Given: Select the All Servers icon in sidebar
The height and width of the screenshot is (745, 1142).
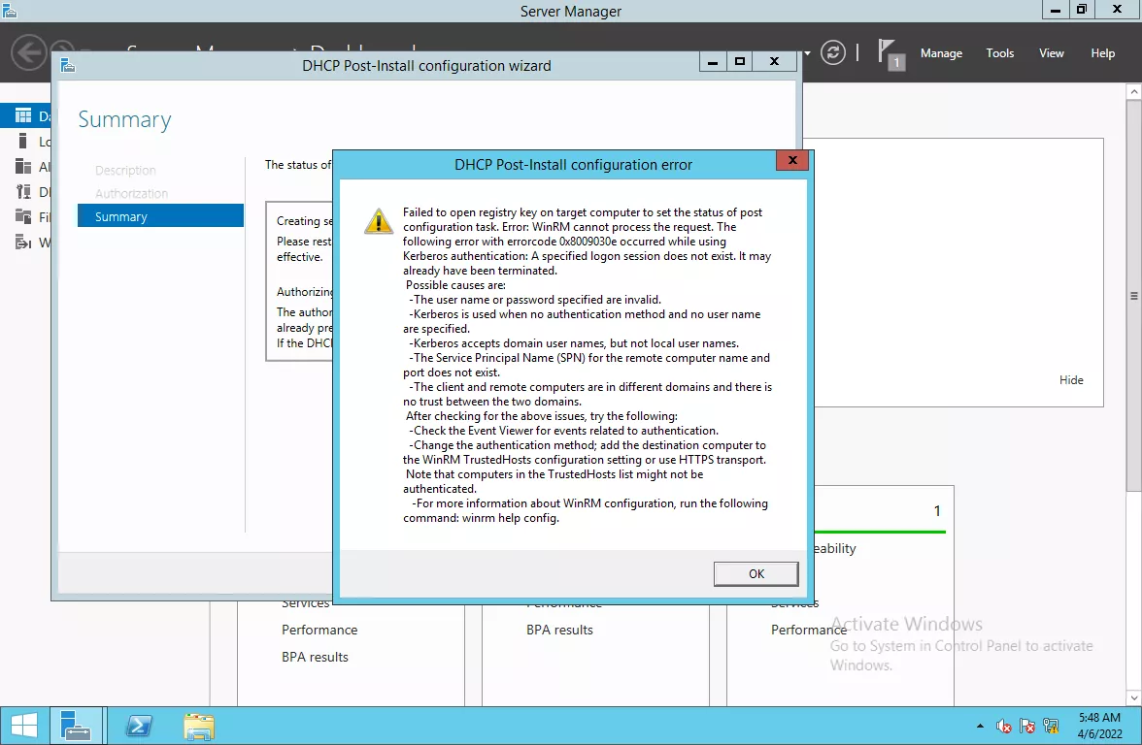Looking at the screenshot, I should point(23,167).
